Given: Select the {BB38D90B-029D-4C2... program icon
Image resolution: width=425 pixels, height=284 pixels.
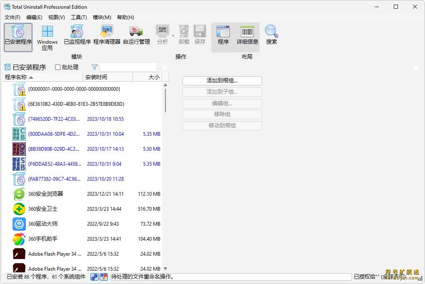Looking at the screenshot, I should click(x=19, y=149).
